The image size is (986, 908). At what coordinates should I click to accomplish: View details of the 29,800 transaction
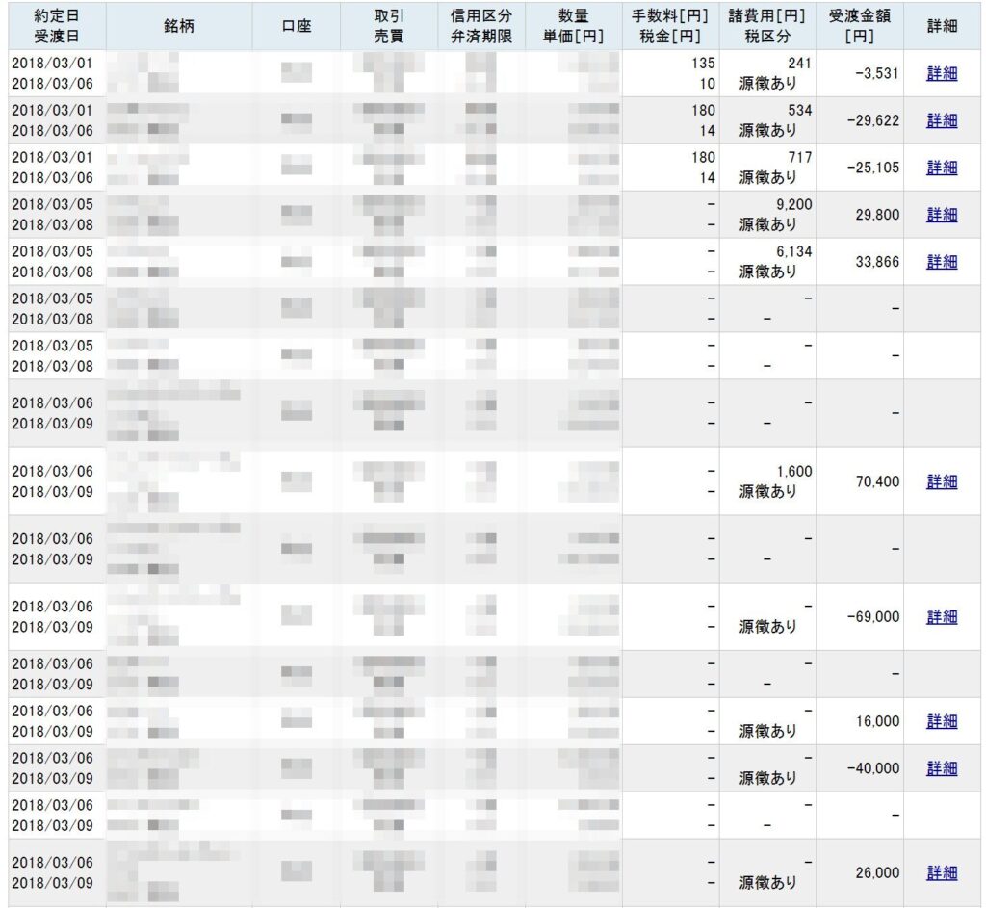(942, 214)
